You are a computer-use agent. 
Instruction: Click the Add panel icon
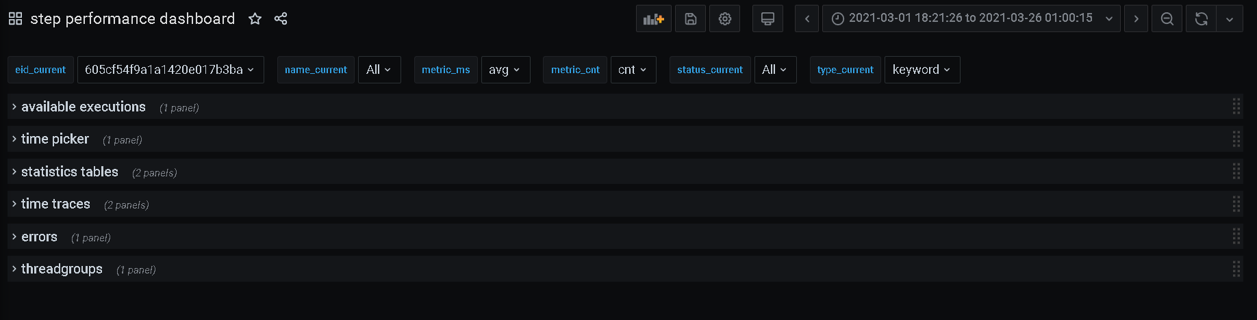coord(653,18)
